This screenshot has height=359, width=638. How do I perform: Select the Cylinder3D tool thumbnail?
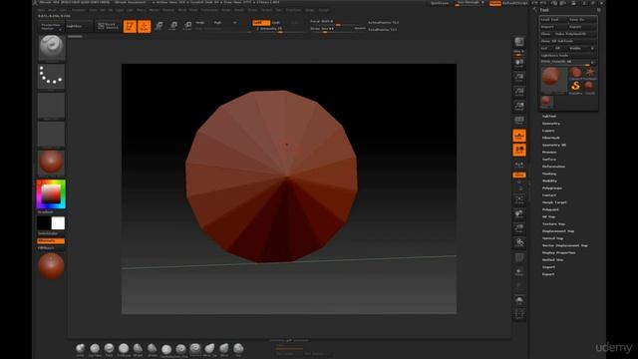575,73
